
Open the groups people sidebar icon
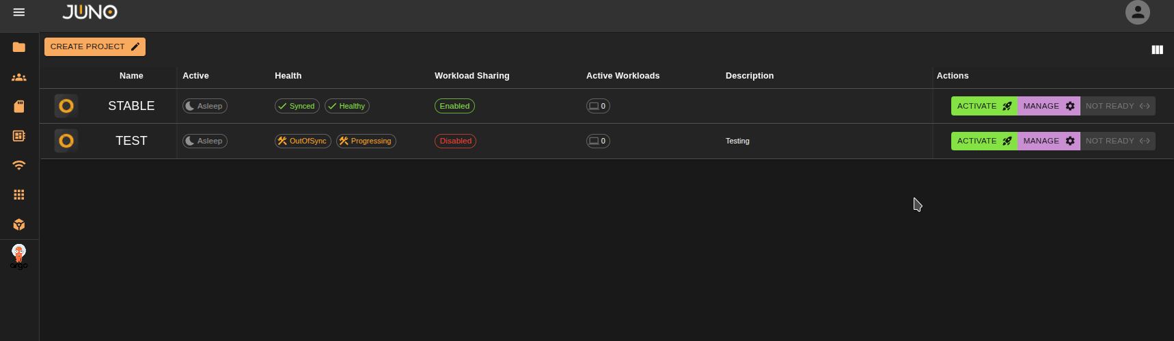click(x=19, y=77)
